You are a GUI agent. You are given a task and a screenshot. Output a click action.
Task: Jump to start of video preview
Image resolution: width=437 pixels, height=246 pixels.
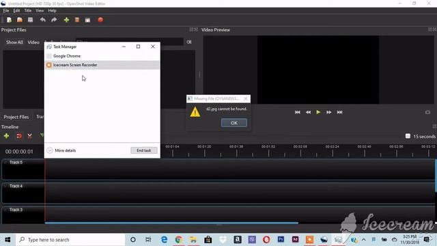(298, 112)
